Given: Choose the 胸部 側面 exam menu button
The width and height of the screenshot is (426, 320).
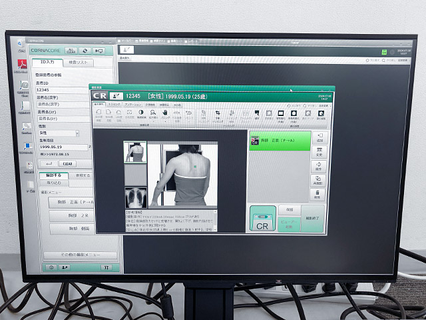Looking at the screenshot, I should pyautogui.click(x=73, y=229).
